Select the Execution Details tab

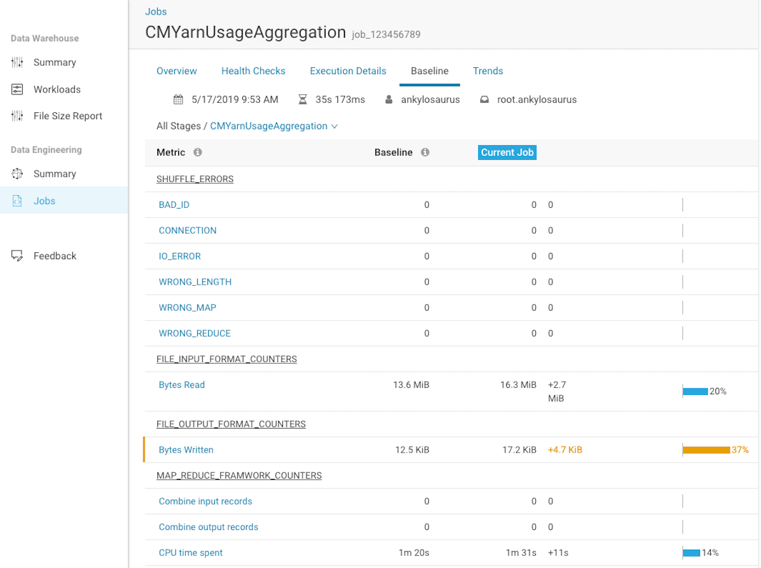coord(348,71)
